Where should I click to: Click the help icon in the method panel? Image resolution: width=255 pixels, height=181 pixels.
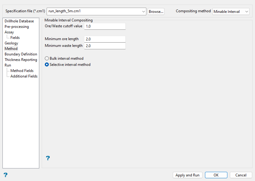(48, 158)
